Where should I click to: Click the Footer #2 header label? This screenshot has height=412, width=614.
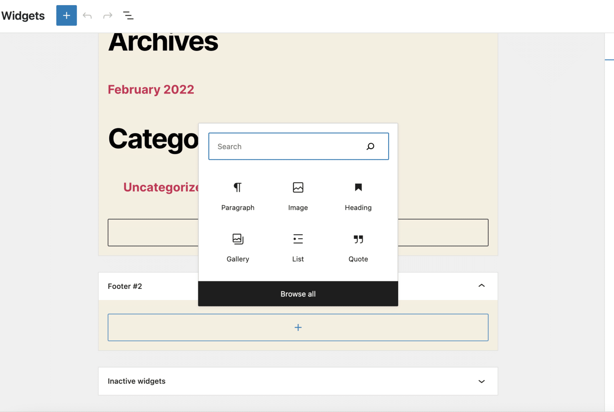coord(125,286)
